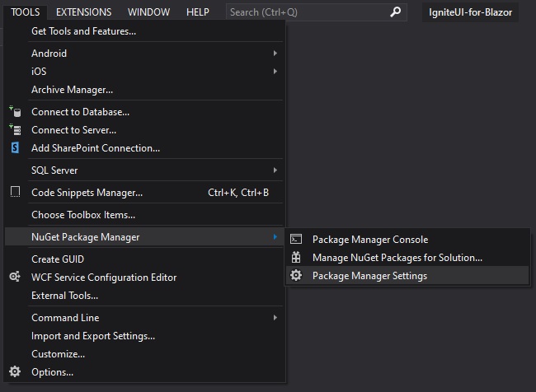Click the Code Snippets Manager icon
This screenshot has width=536, height=392.
point(15,193)
